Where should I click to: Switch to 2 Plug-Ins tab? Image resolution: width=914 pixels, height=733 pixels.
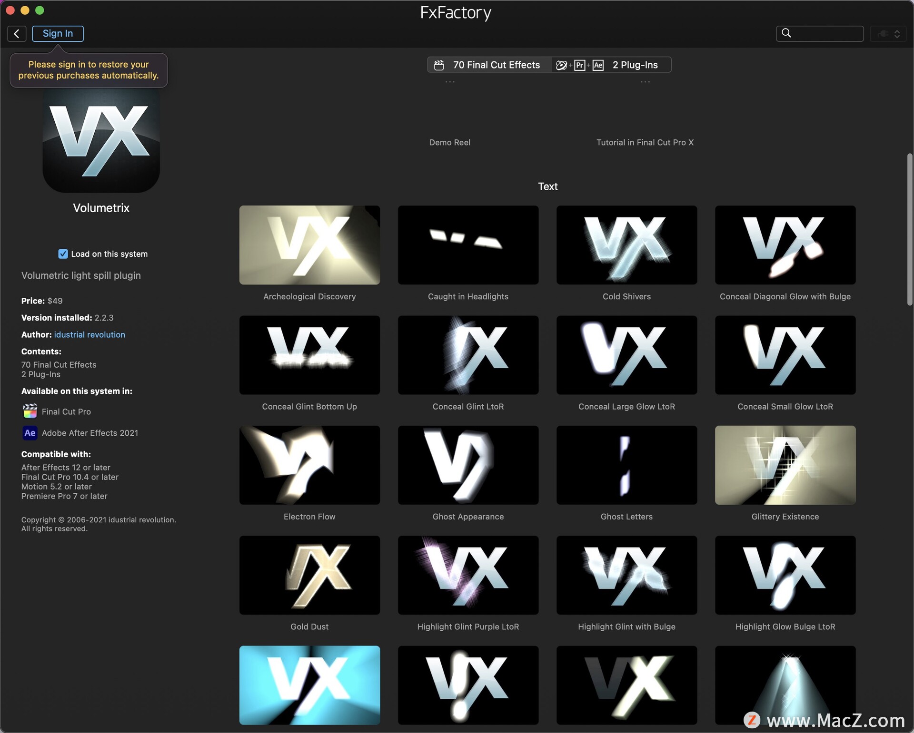(x=635, y=65)
